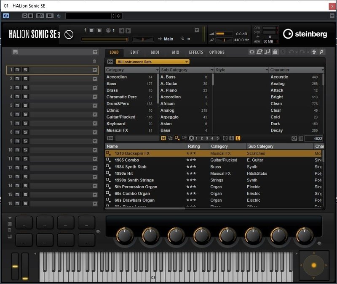This screenshot has width=337, height=284.
Task: Switch to the LOAD tab
Action: click(114, 52)
